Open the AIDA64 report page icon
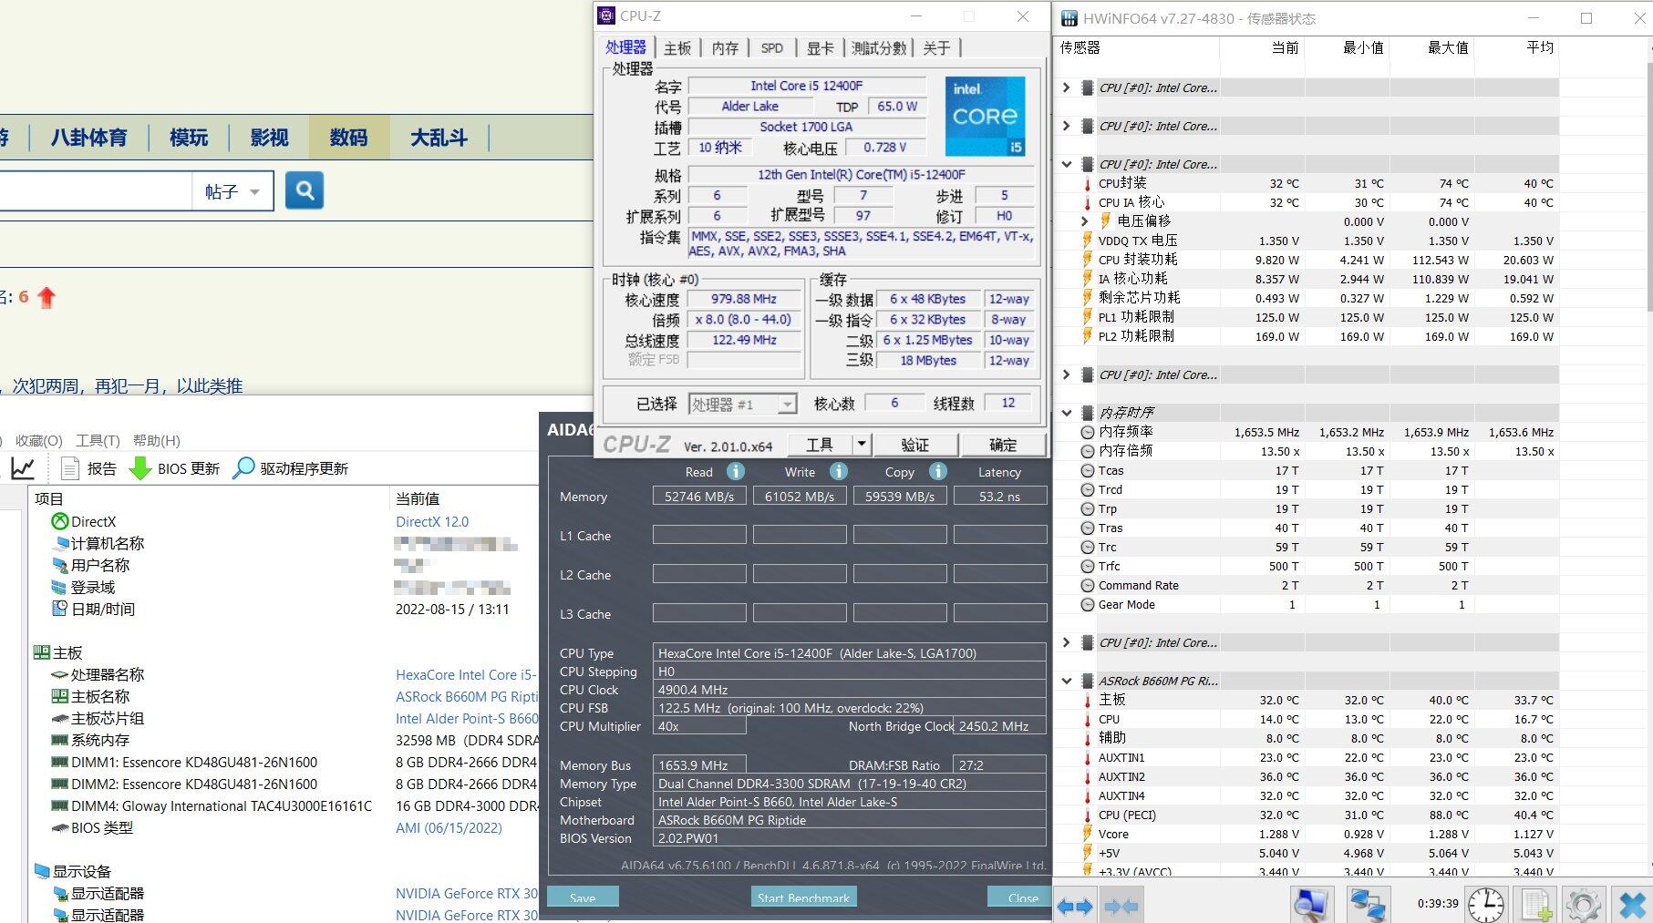The image size is (1653, 923). pos(69,468)
